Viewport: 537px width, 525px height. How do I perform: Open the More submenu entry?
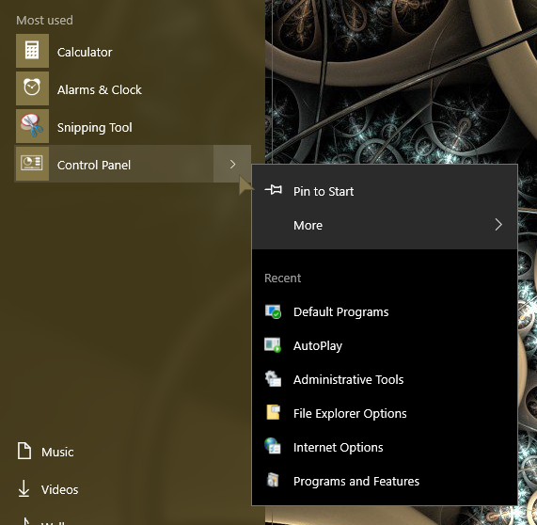coord(385,225)
